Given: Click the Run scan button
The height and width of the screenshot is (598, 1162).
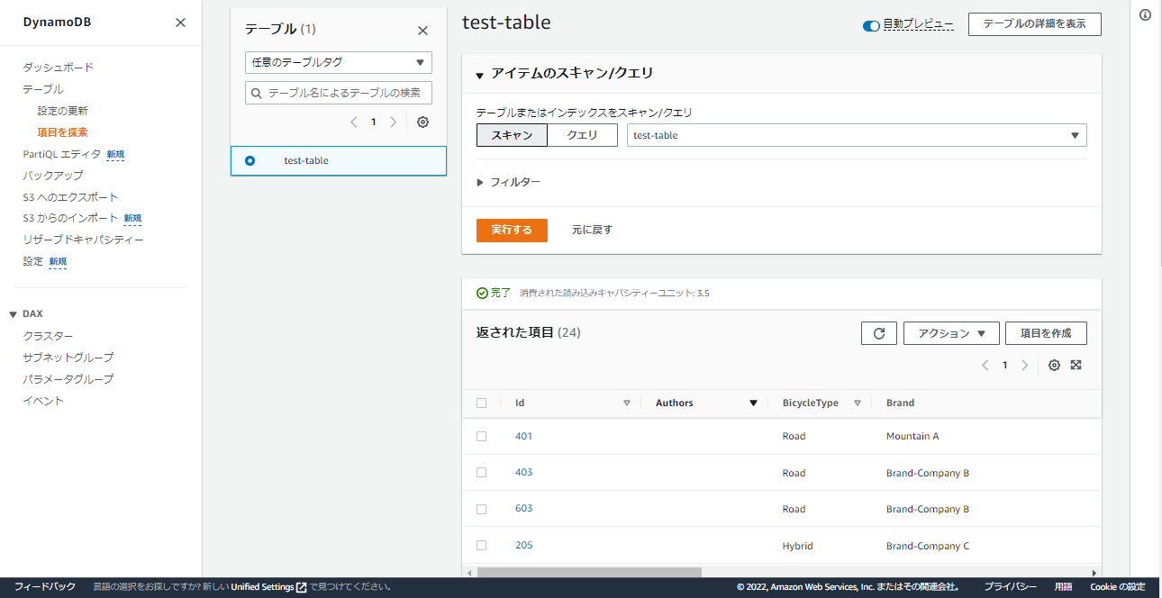Looking at the screenshot, I should [x=512, y=230].
